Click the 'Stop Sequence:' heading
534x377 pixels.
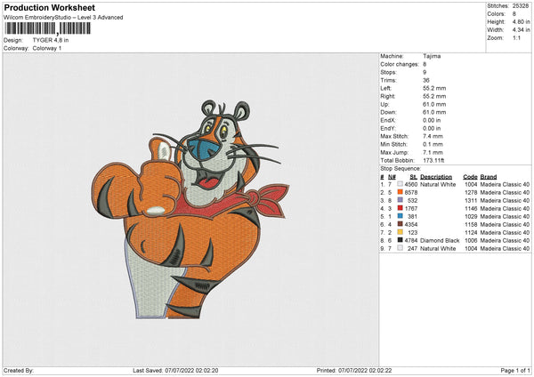(x=400, y=168)
